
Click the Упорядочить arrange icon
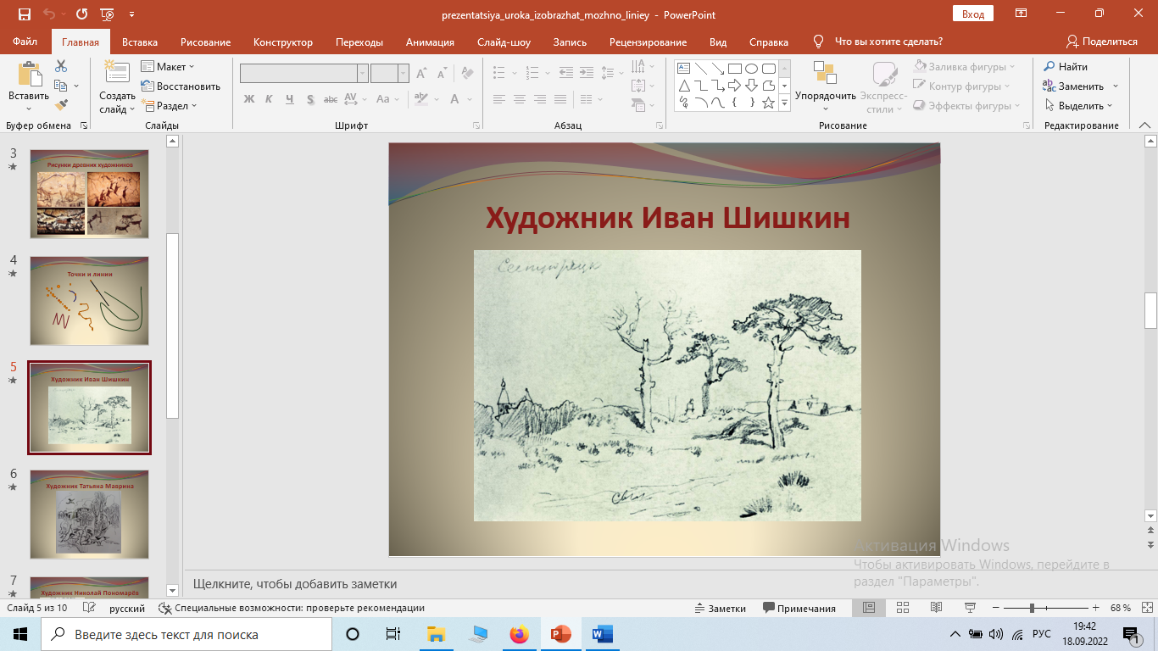825,72
